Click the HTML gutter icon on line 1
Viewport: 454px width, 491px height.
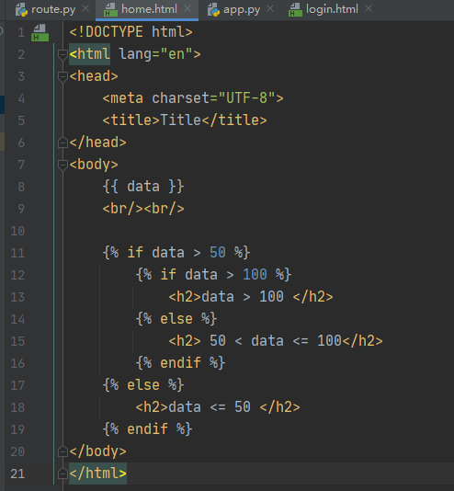coord(40,33)
